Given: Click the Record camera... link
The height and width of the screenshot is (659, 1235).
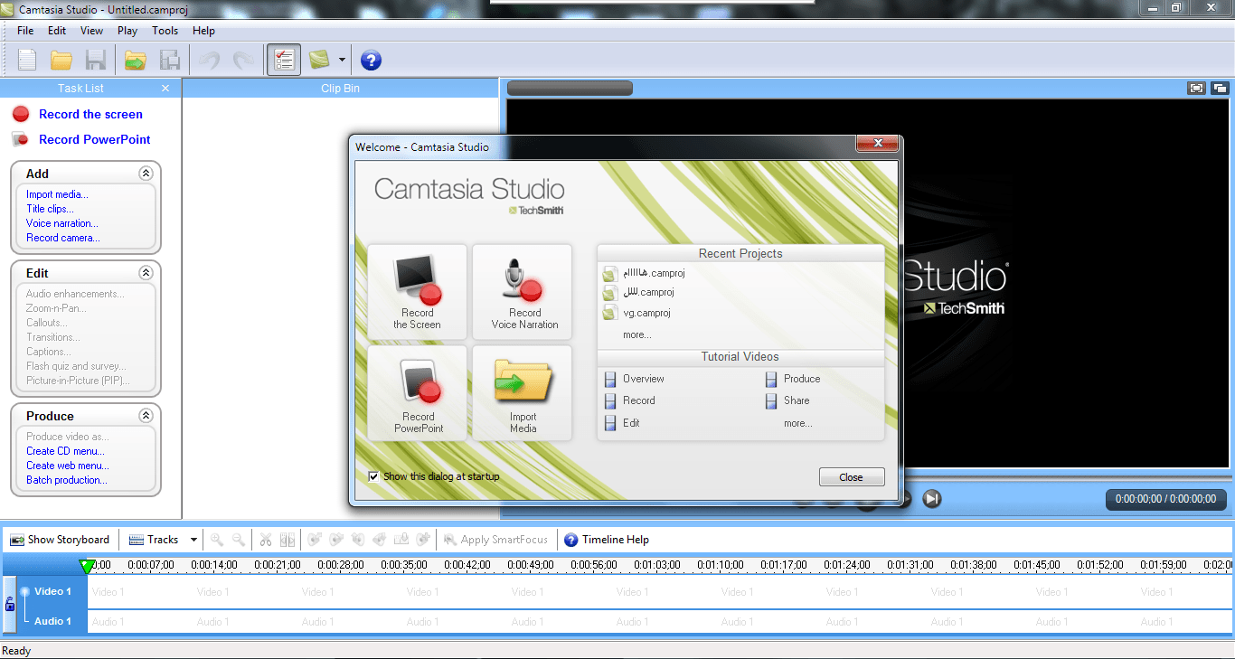Looking at the screenshot, I should [63, 238].
